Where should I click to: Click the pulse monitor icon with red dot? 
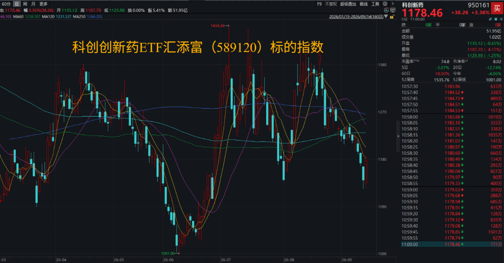click(386, 10)
